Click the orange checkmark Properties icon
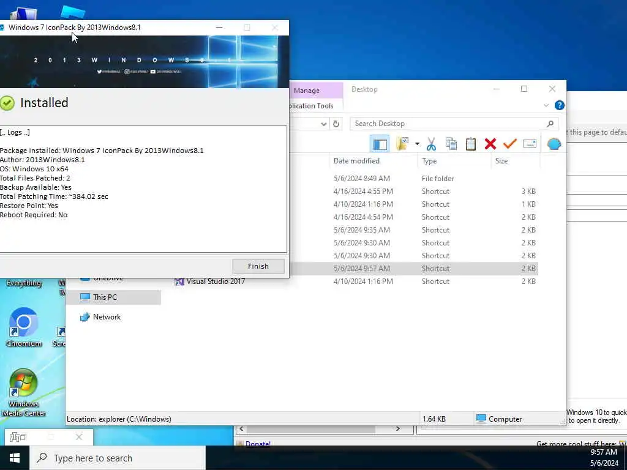This screenshot has width=627, height=470. pyautogui.click(x=510, y=143)
